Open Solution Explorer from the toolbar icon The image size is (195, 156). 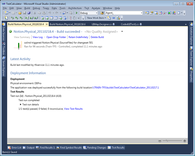147,13
